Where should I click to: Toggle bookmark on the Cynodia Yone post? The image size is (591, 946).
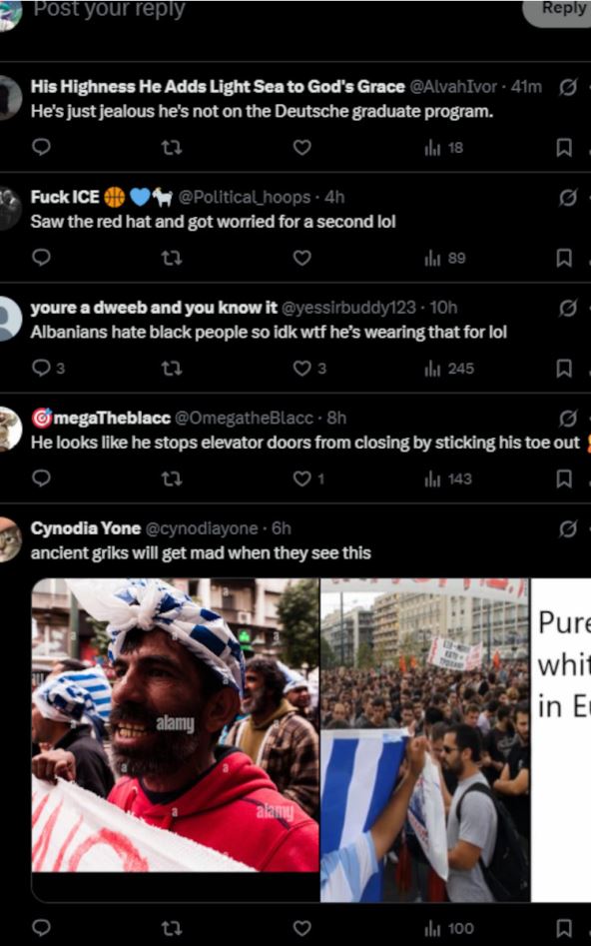click(563, 928)
